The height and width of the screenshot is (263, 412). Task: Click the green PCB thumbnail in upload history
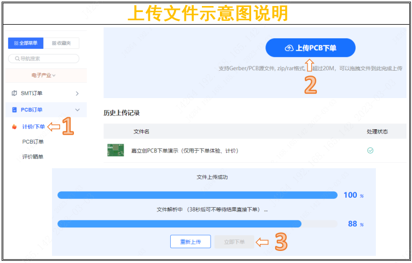[x=115, y=150]
